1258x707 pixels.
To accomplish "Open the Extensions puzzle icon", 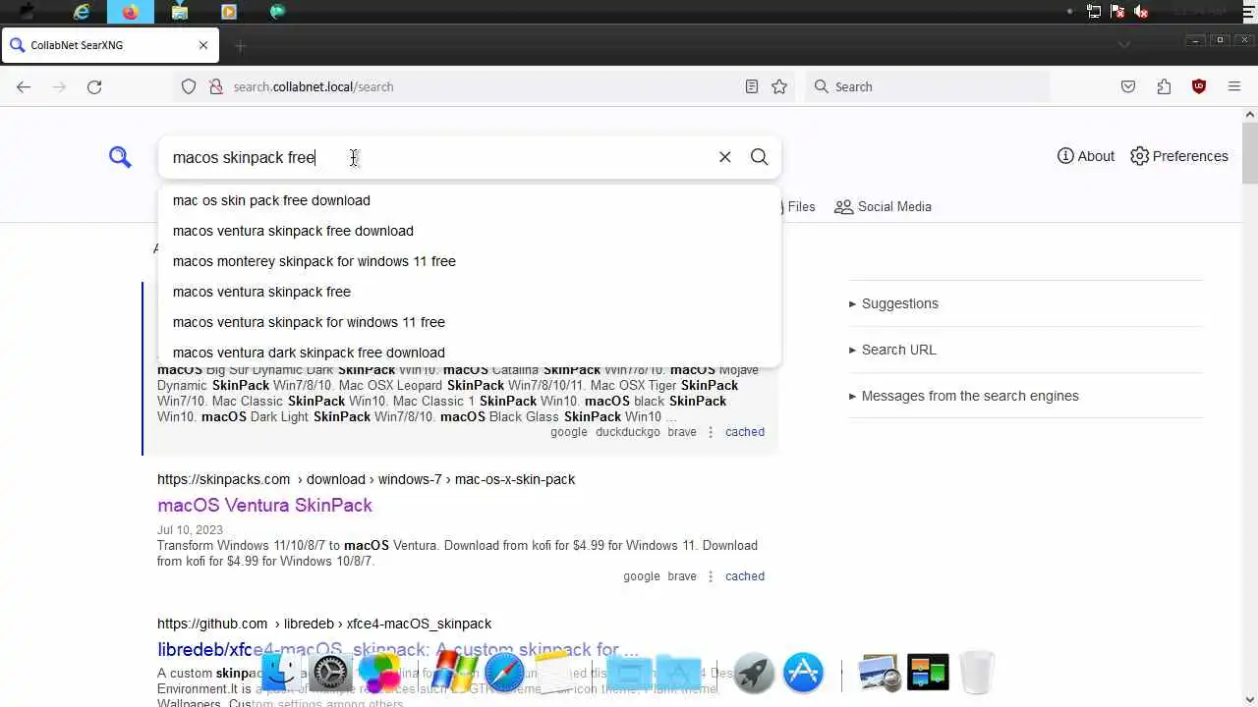I will coord(1164,86).
